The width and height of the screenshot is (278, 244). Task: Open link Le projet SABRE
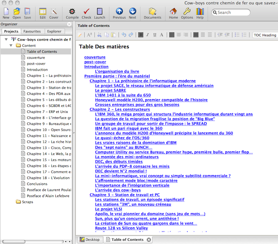click(111, 90)
